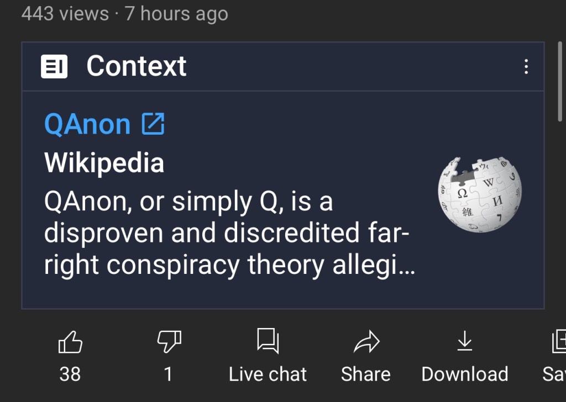Tap the Share arrow icon
Image resolution: width=566 pixels, height=402 pixels.
pos(366,342)
